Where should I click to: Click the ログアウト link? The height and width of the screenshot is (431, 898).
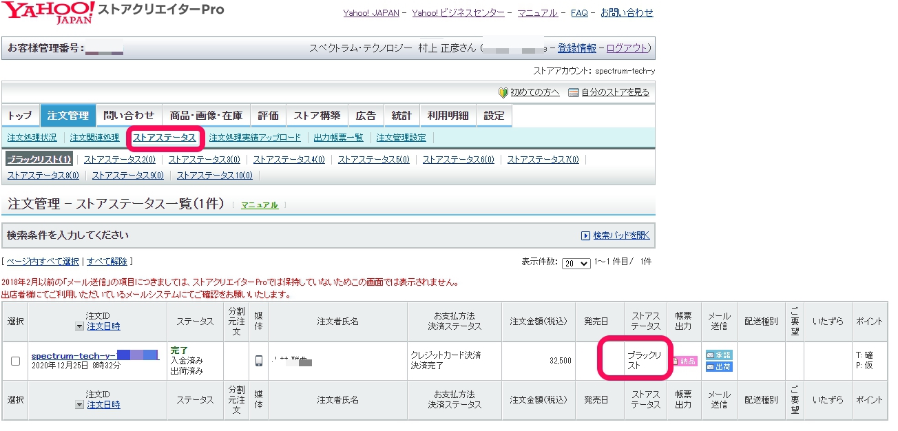coord(627,48)
